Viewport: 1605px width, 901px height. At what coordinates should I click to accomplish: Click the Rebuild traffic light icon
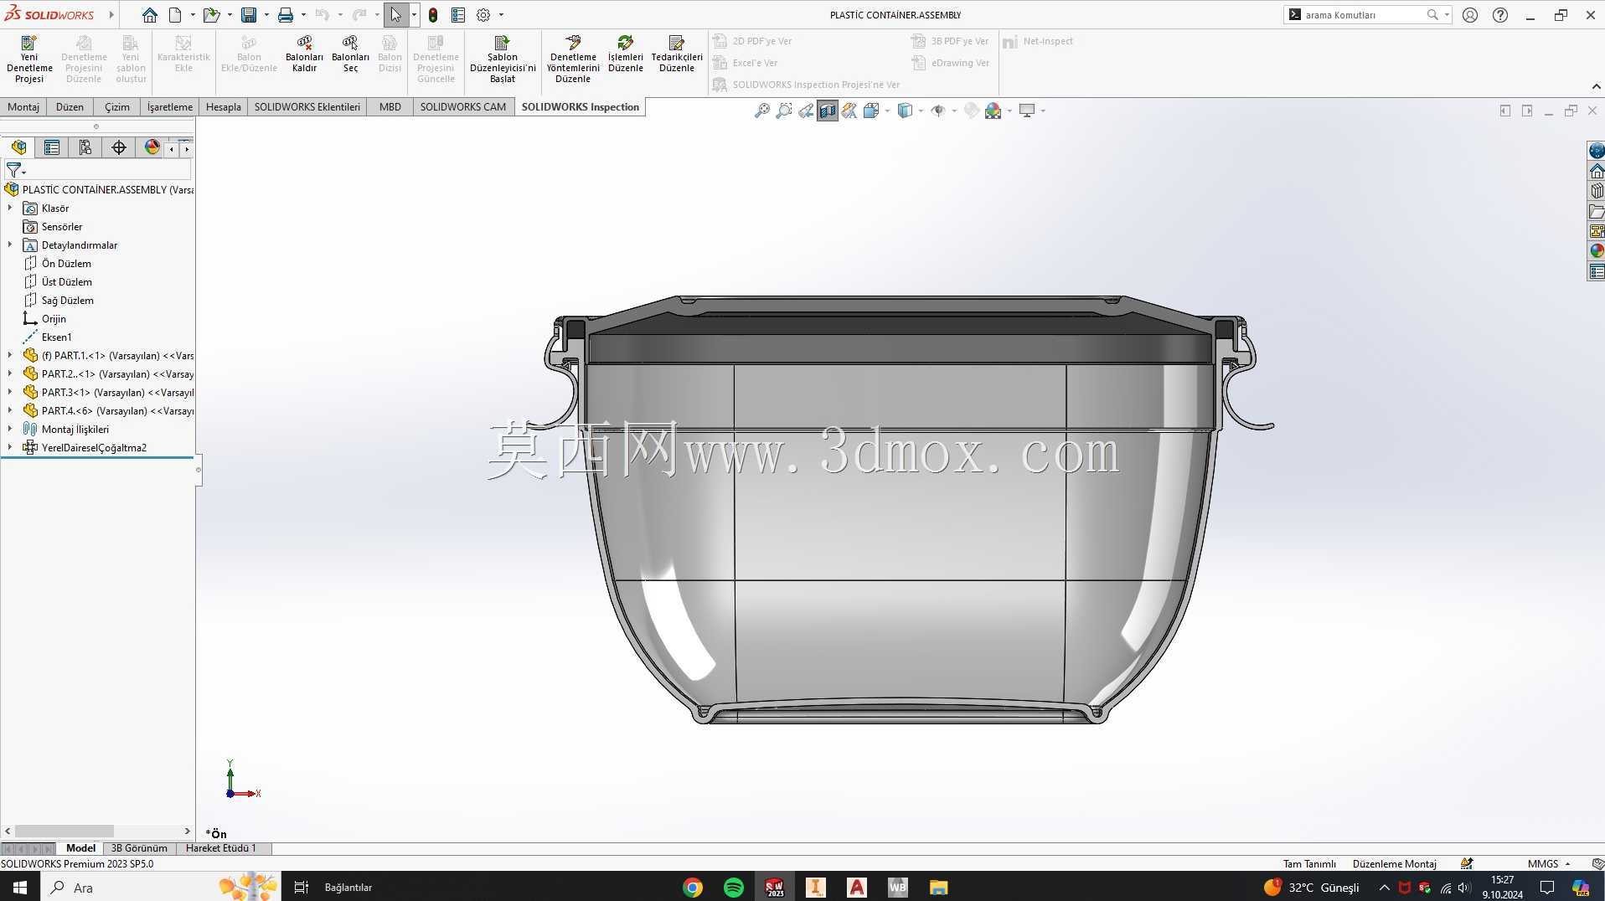coord(433,15)
